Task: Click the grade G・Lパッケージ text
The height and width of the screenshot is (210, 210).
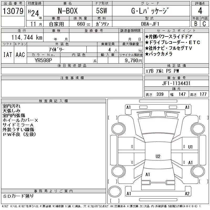Action: (150, 11)
